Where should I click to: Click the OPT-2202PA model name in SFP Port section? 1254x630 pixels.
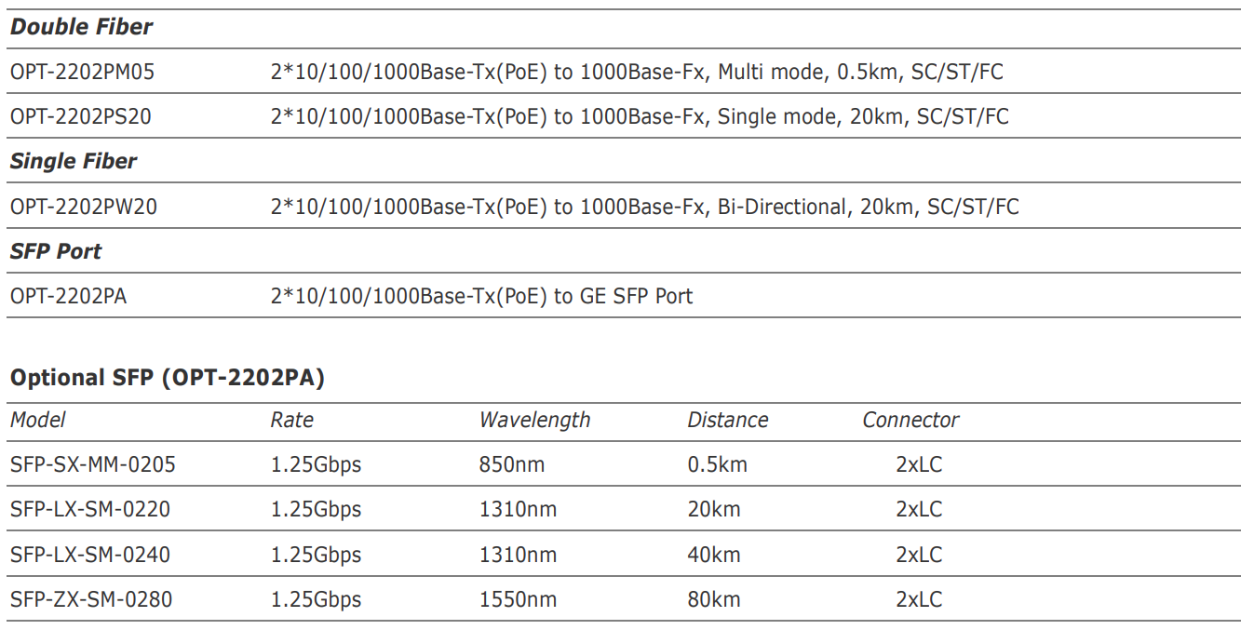click(68, 296)
